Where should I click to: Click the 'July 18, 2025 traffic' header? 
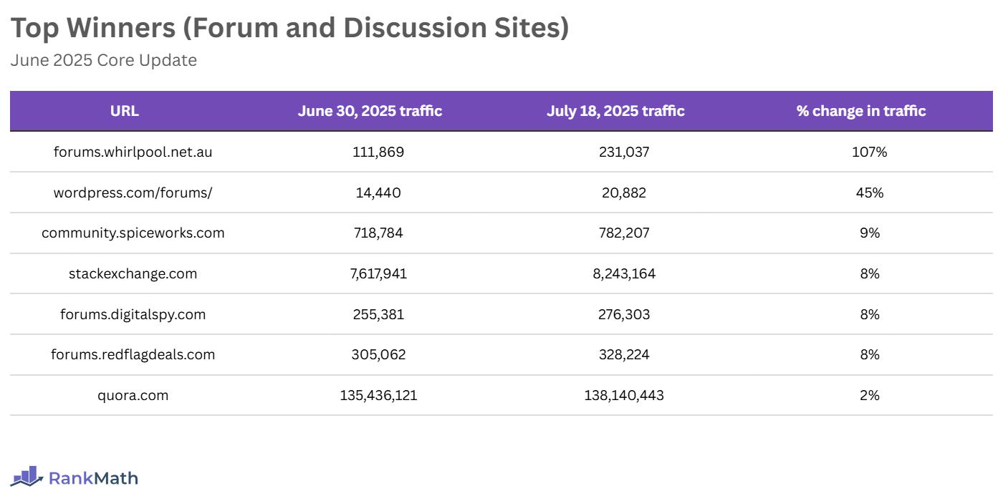click(x=615, y=111)
